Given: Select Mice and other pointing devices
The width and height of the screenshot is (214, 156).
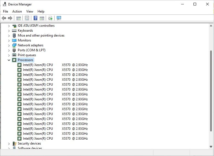Looking at the screenshot, I should click(x=41, y=35).
